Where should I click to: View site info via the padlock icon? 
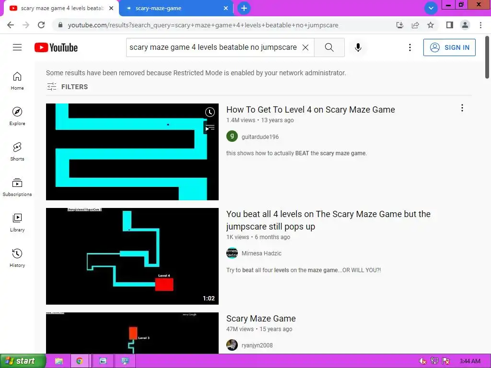pos(60,25)
